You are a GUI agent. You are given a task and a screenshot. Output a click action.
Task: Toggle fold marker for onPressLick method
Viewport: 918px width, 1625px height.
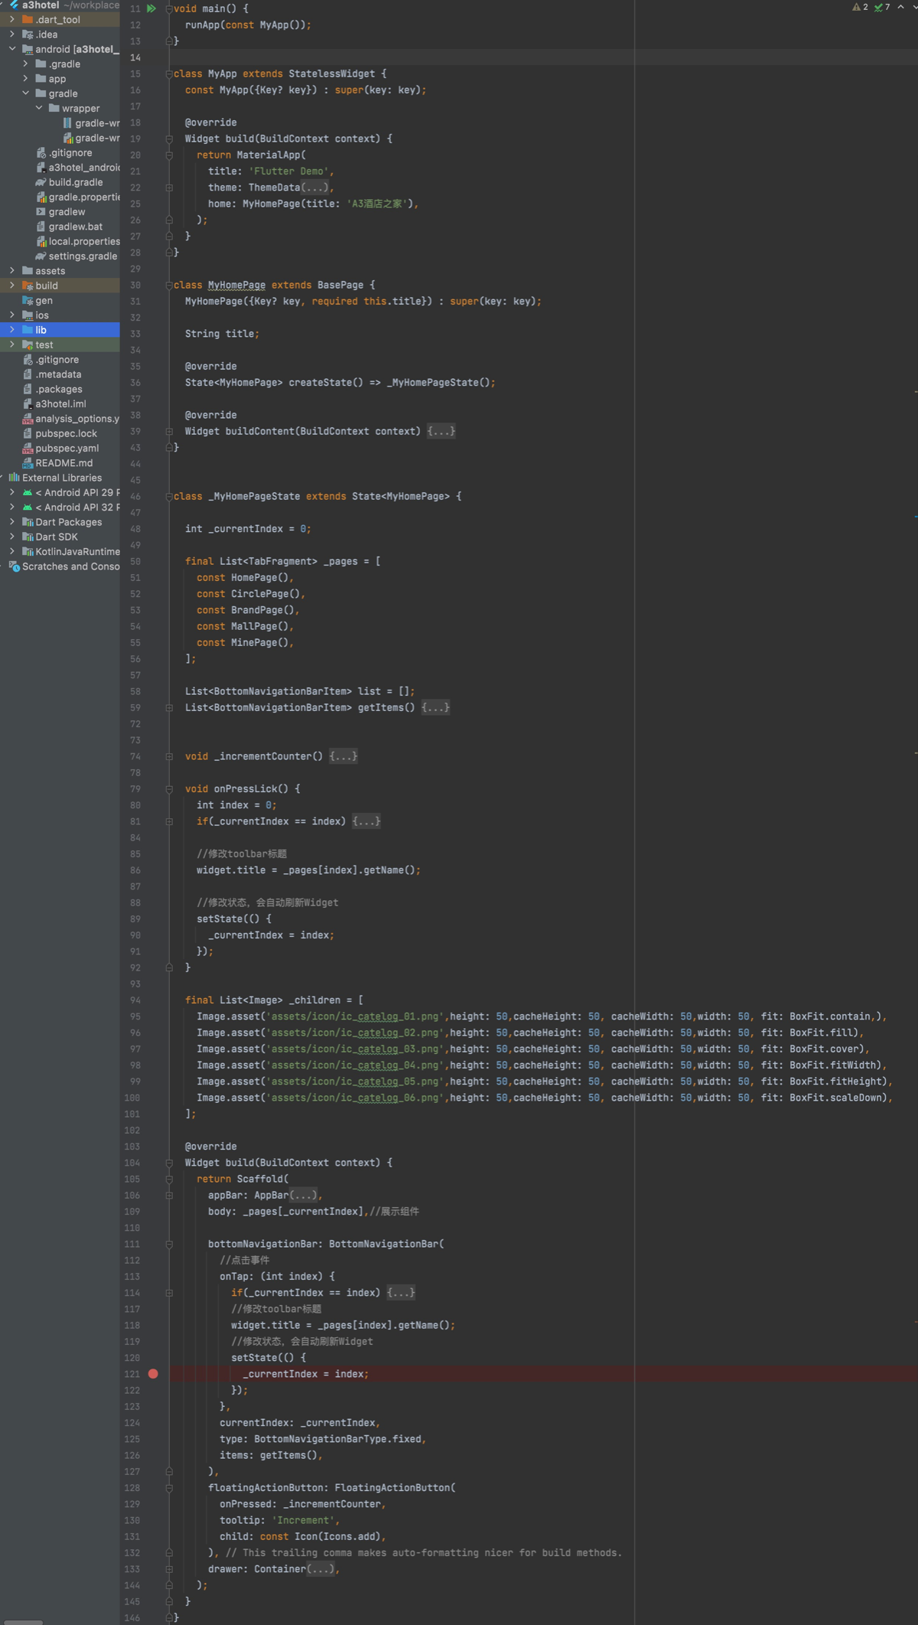coord(169,789)
